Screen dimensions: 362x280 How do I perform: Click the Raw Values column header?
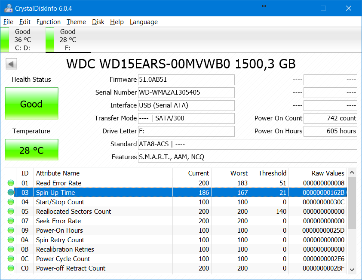(x=318, y=173)
